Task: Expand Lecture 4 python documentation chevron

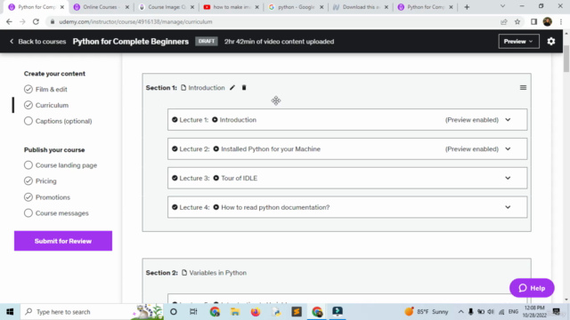Action: 508,207
